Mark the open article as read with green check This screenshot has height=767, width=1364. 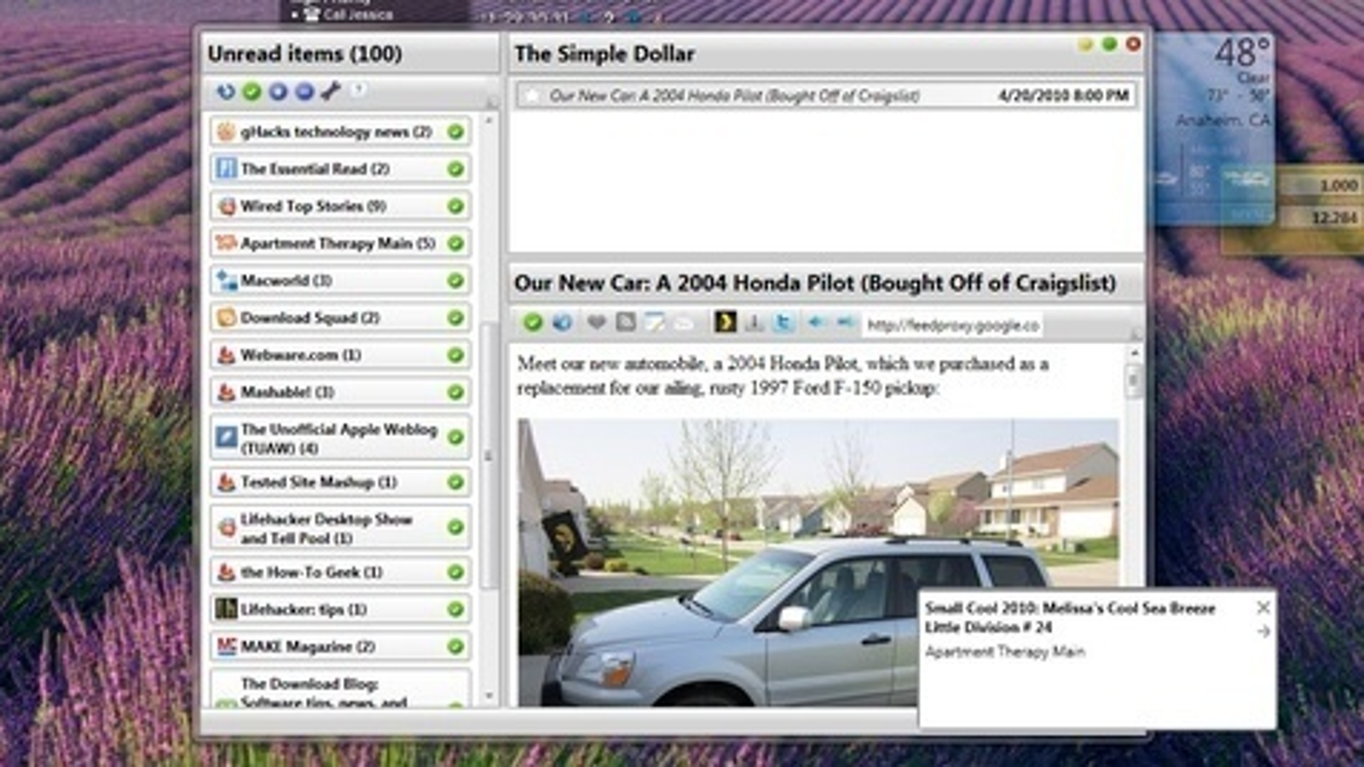pyautogui.click(x=533, y=322)
